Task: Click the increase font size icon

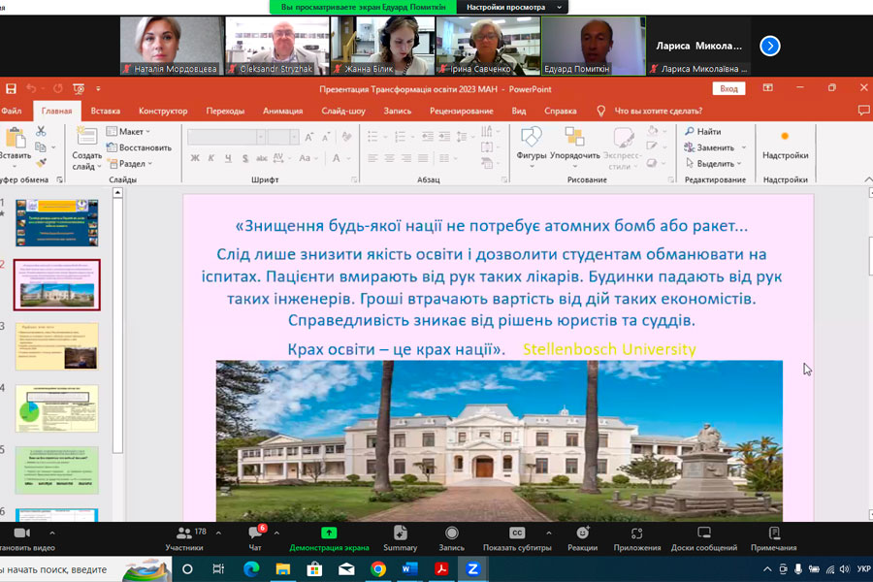Action: coord(309,137)
